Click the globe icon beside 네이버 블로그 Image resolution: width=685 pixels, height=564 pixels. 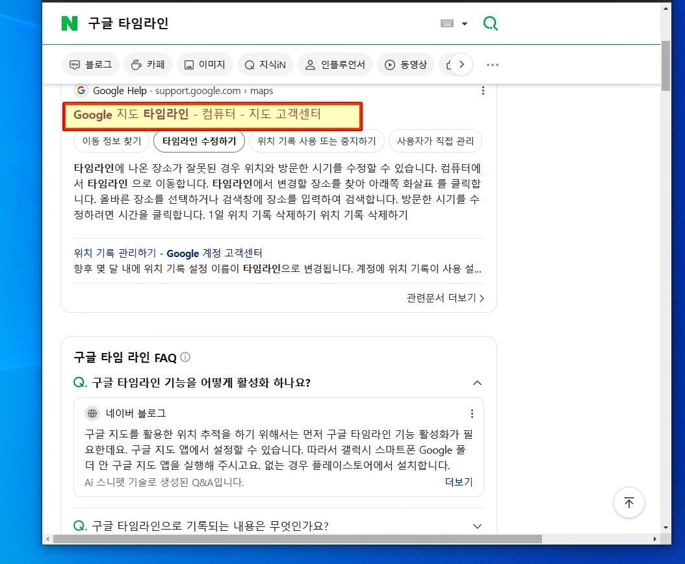92,413
